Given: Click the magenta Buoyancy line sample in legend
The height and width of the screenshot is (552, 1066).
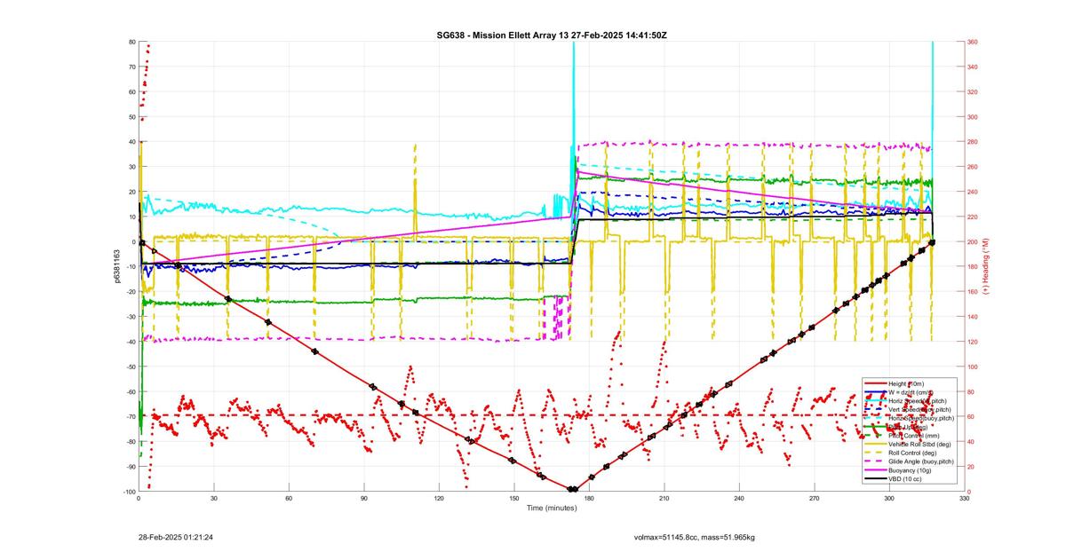Looking at the screenshot, I should tap(875, 469).
